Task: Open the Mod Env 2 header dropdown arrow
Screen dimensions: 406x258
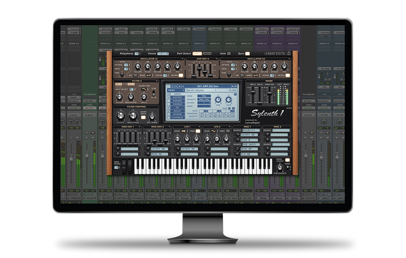Action: 170,127
